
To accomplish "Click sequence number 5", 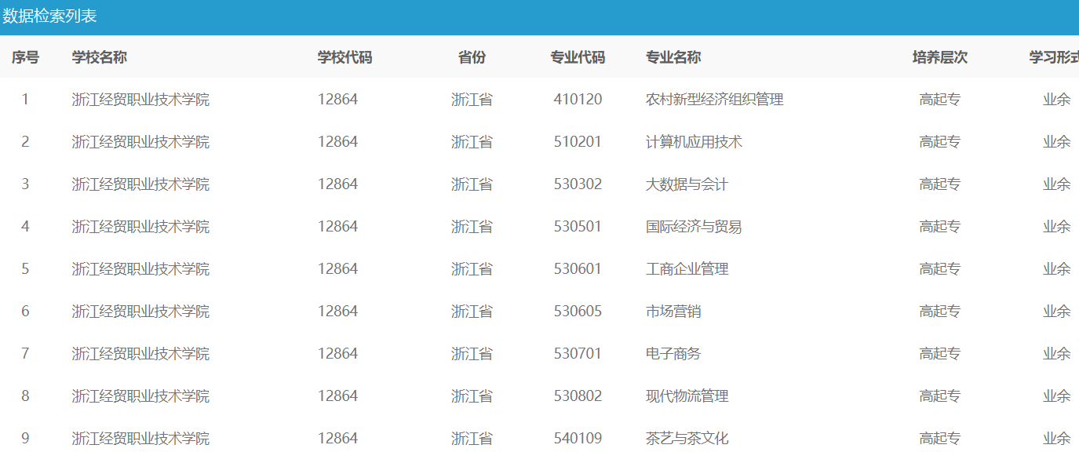I will tap(25, 269).
